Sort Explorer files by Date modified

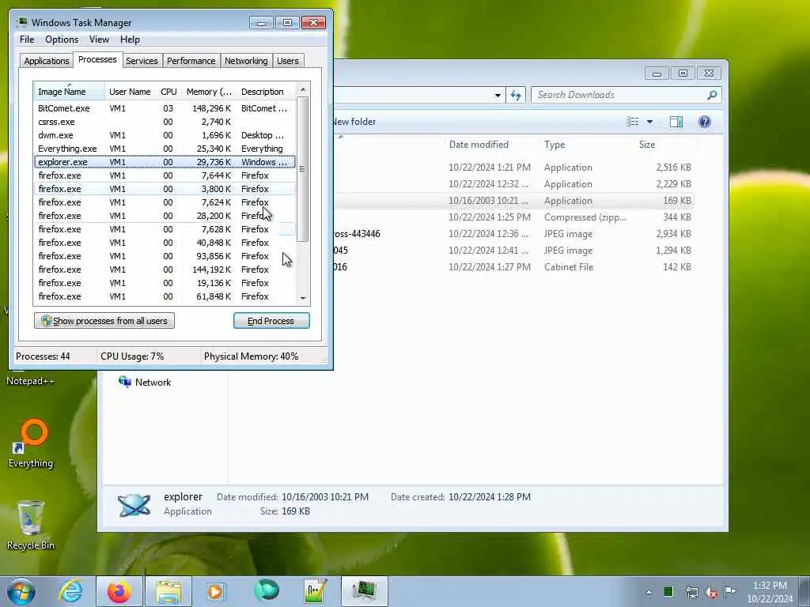(490, 145)
